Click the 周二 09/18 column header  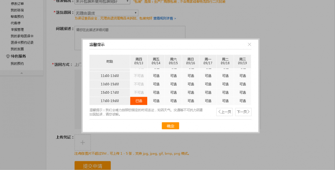(225, 62)
